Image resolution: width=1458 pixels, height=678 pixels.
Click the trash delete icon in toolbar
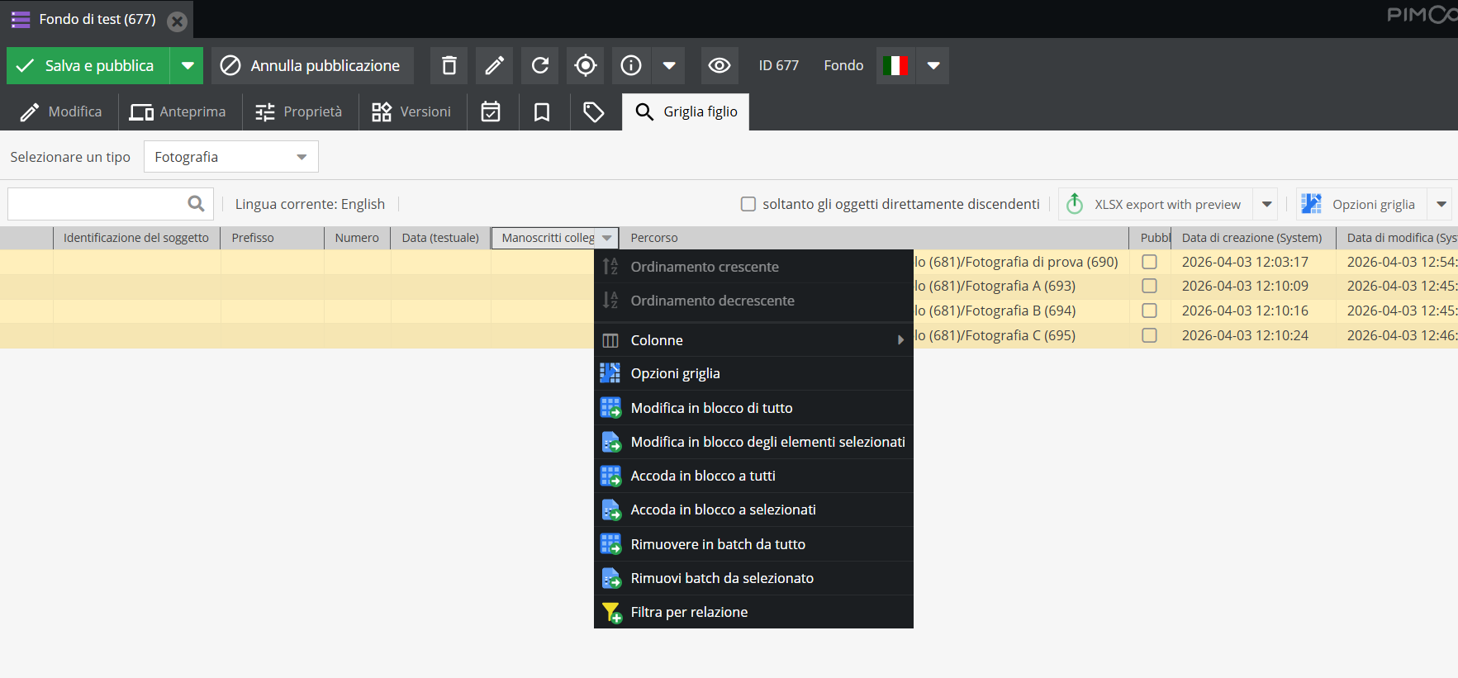tap(449, 65)
